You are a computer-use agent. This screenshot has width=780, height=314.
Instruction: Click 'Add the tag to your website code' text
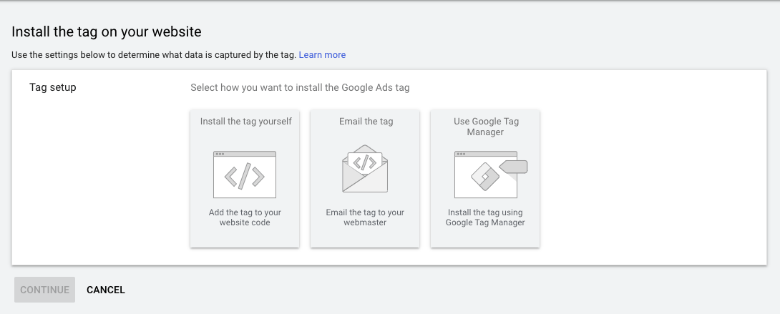245,217
